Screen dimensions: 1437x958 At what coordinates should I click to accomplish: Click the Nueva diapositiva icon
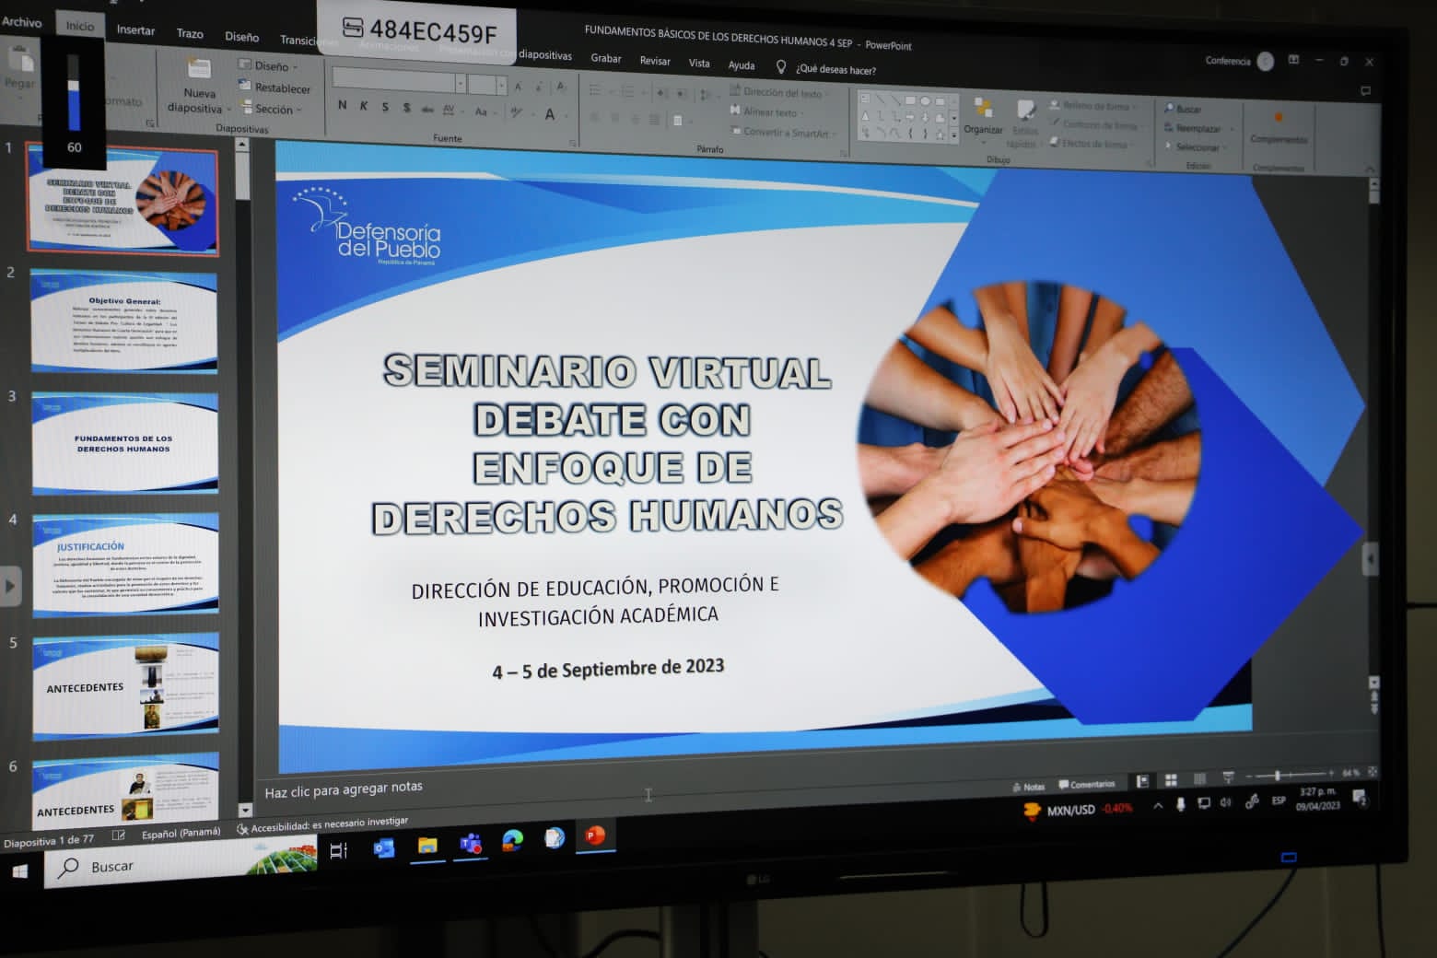pyautogui.click(x=199, y=70)
